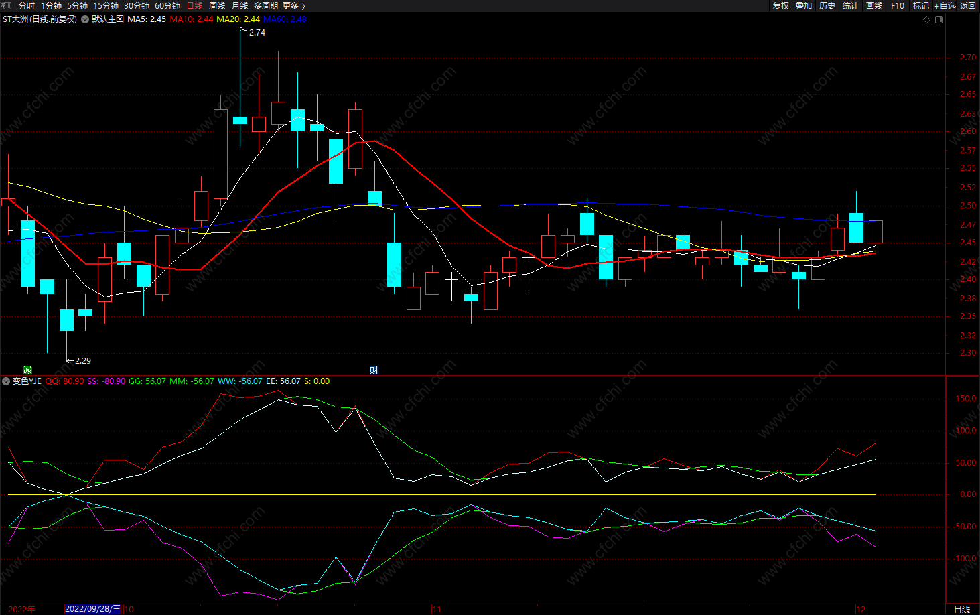980x615 pixels.
Task: Open the 画线 drawing tools
Action: [x=874, y=5]
